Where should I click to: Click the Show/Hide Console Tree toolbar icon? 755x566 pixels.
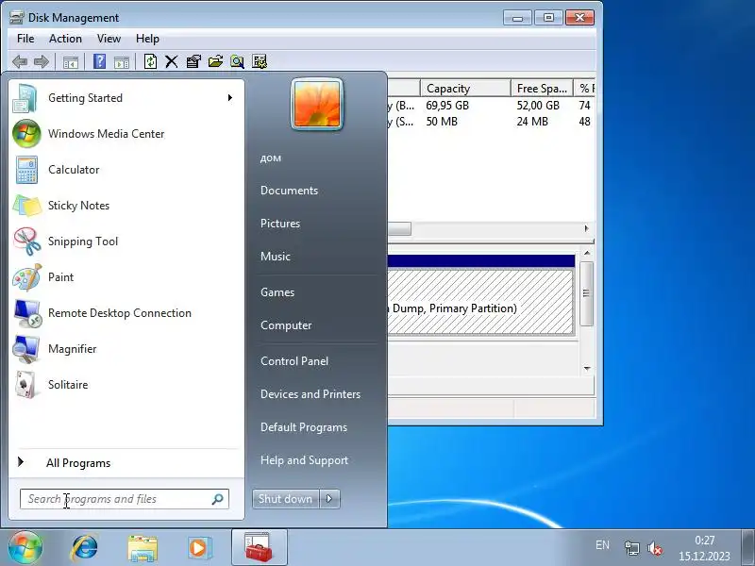coord(70,62)
